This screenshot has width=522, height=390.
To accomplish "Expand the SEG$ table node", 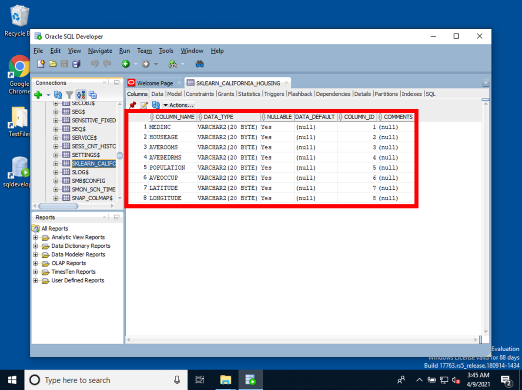I will click(56, 112).
